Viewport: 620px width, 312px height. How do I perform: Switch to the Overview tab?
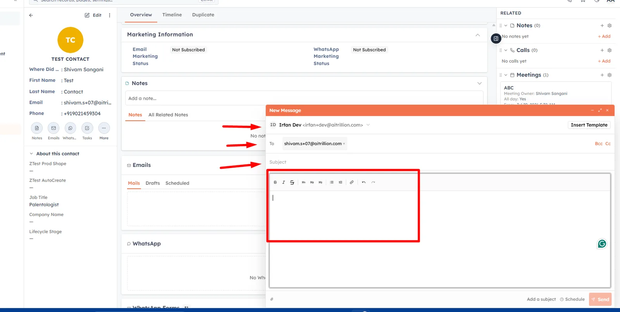141,15
